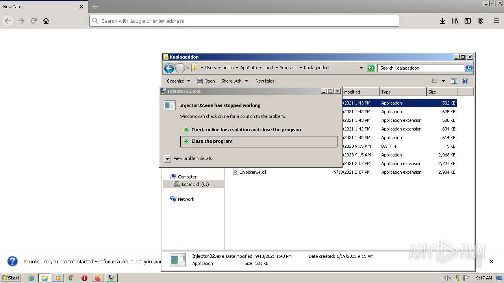This screenshot has width=504, height=283.
Task: Check online for a solution and close
Action: pyautogui.click(x=246, y=130)
